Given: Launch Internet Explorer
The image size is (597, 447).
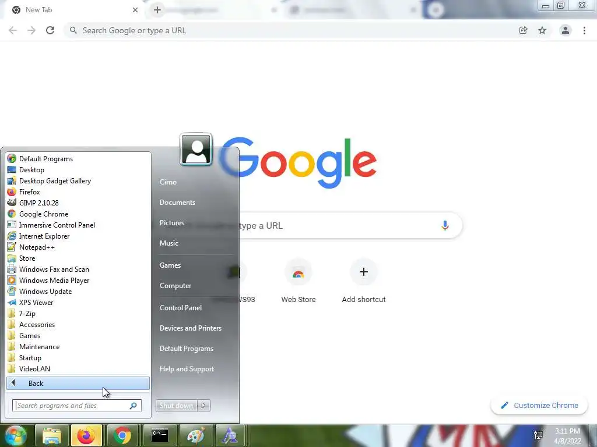Looking at the screenshot, I should coord(78,236).
